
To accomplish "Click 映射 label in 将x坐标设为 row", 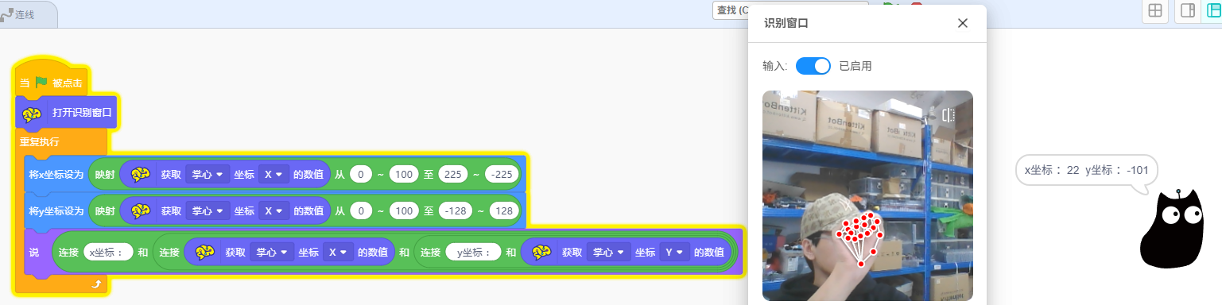I will 104,174.
